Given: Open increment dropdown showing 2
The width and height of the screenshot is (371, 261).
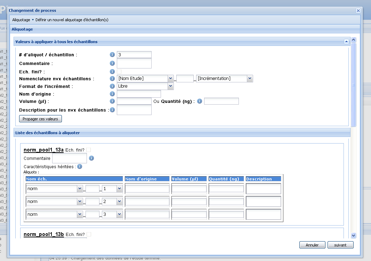Looking at the screenshot, I should [x=119, y=202].
